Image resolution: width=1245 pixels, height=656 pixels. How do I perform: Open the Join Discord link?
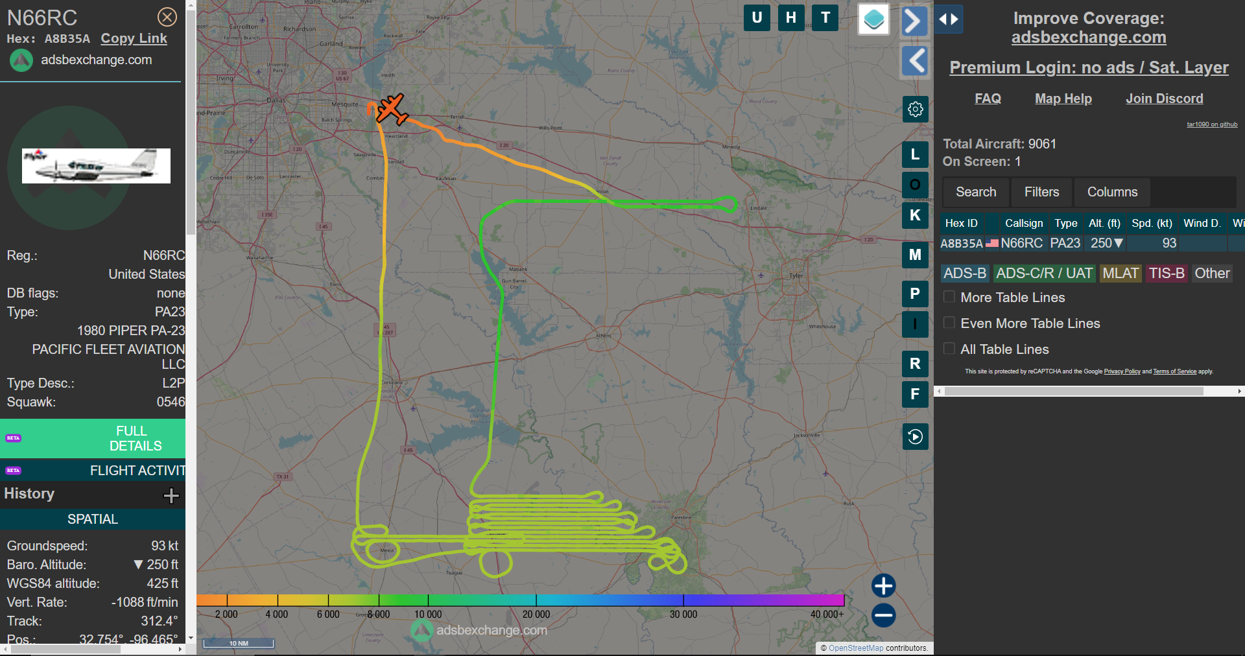pyautogui.click(x=1165, y=99)
